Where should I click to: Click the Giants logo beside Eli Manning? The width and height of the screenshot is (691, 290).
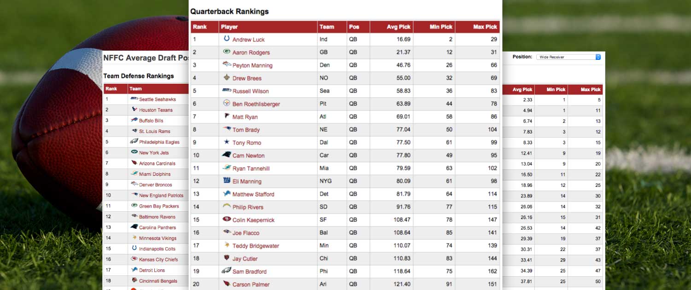click(x=226, y=181)
